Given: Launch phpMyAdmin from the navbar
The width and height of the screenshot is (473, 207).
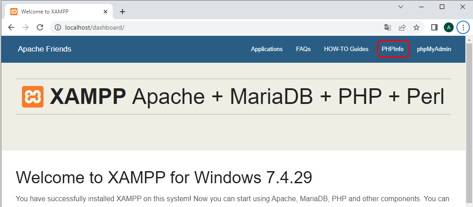Looking at the screenshot, I should (x=434, y=49).
